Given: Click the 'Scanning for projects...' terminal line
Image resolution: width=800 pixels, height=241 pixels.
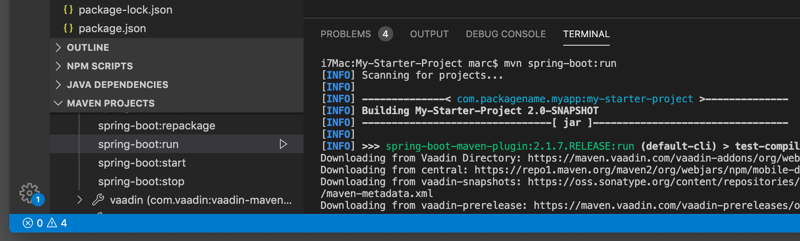Looking at the screenshot, I should tap(433, 75).
